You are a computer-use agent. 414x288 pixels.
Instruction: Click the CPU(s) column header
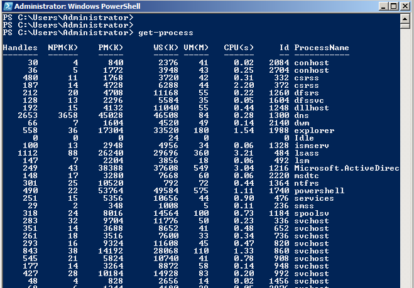tap(239, 48)
